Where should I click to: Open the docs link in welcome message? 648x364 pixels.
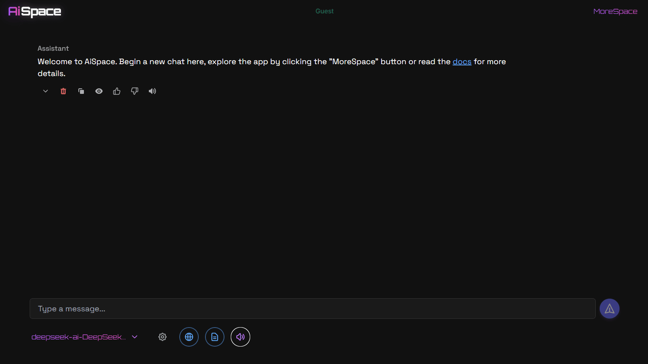click(x=462, y=62)
